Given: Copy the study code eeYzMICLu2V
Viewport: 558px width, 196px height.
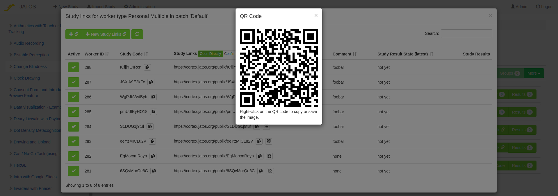Looking at the screenshot, I should point(152,141).
